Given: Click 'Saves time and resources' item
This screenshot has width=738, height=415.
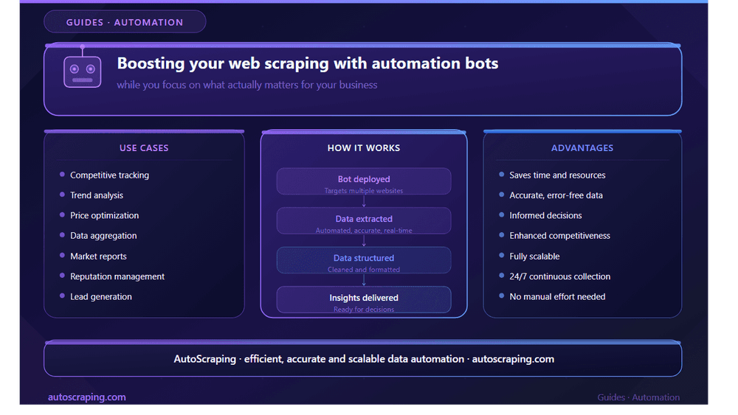Looking at the screenshot, I should (x=552, y=175).
